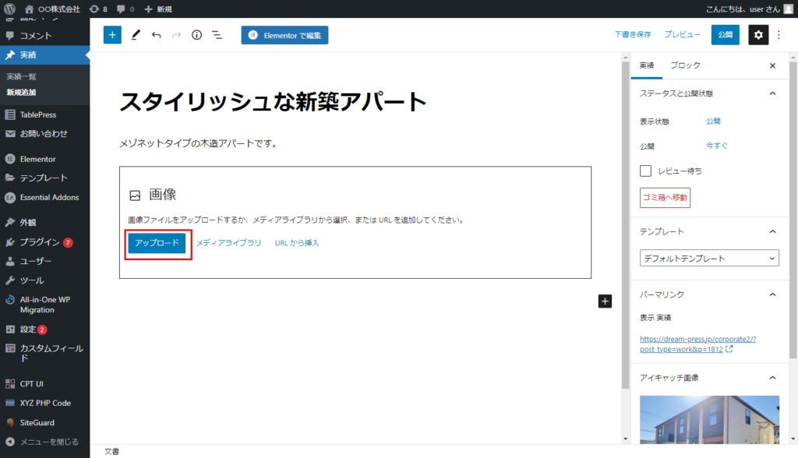Click the 公開 publish button
The image size is (798, 458).
725,35
